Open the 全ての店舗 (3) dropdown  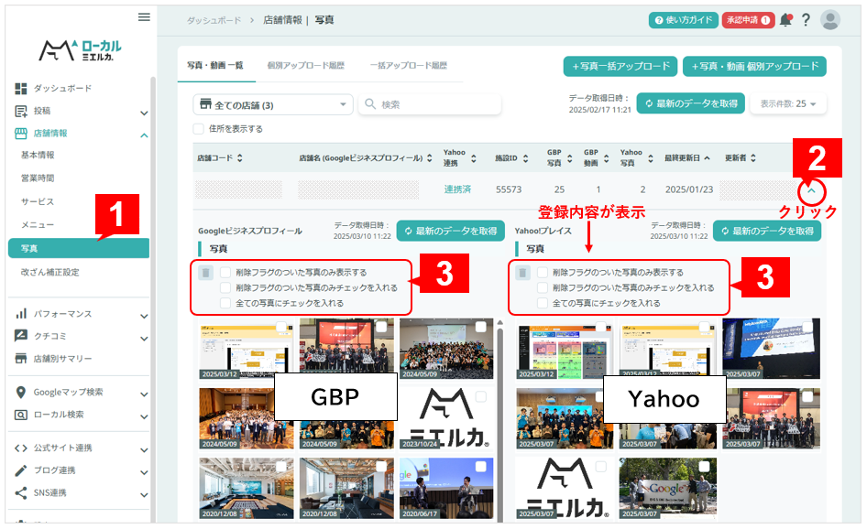(x=272, y=104)
